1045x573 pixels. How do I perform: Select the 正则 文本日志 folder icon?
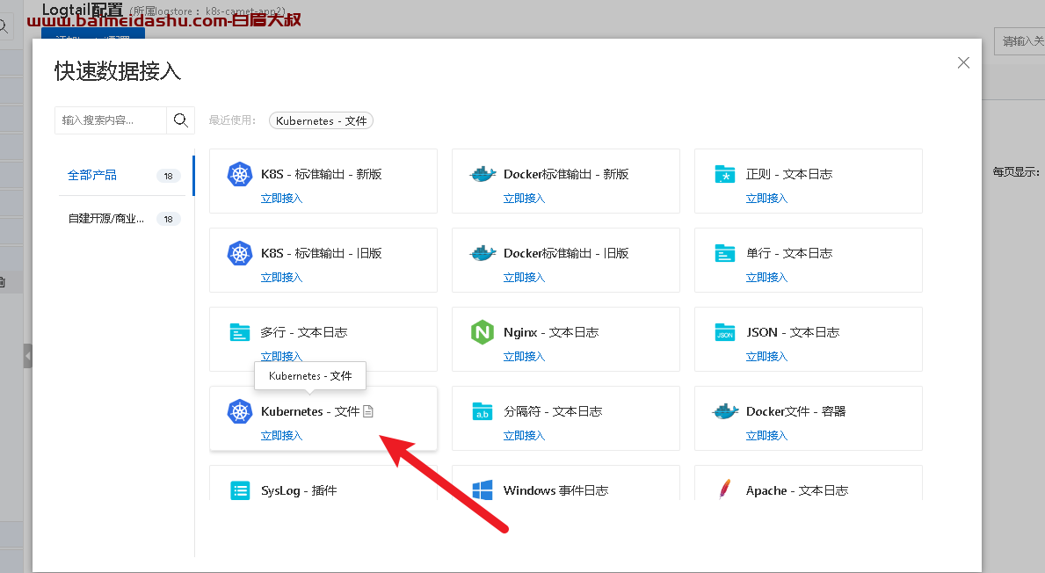725,174
